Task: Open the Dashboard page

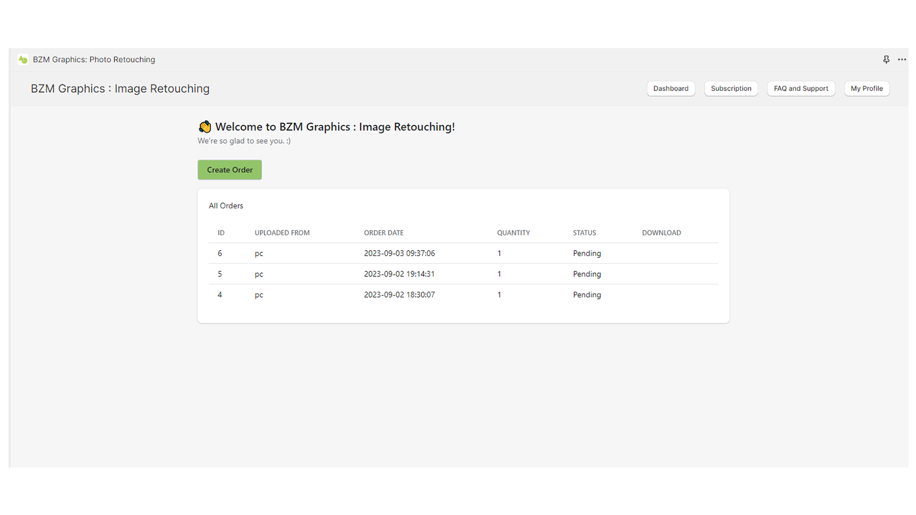Action: 671,89
